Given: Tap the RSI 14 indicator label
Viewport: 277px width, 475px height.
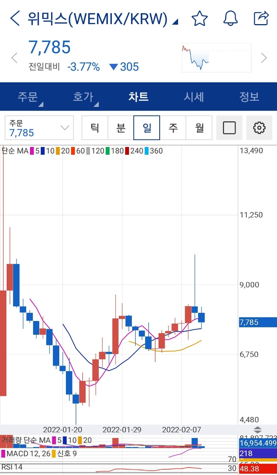Looking at the screenshot, I should 12,467.
